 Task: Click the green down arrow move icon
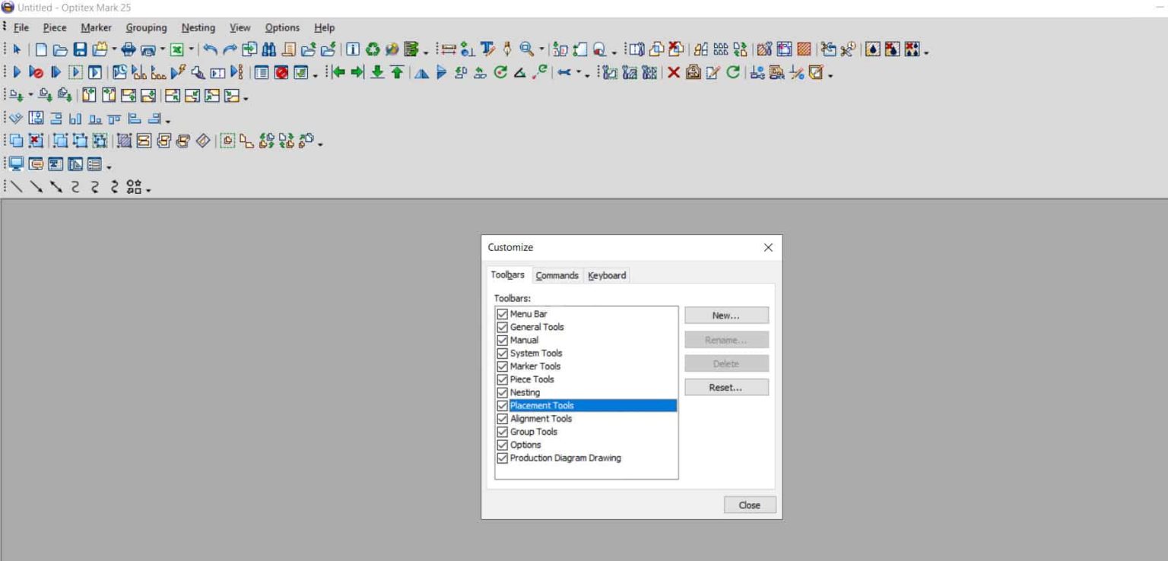pos(377,72)
